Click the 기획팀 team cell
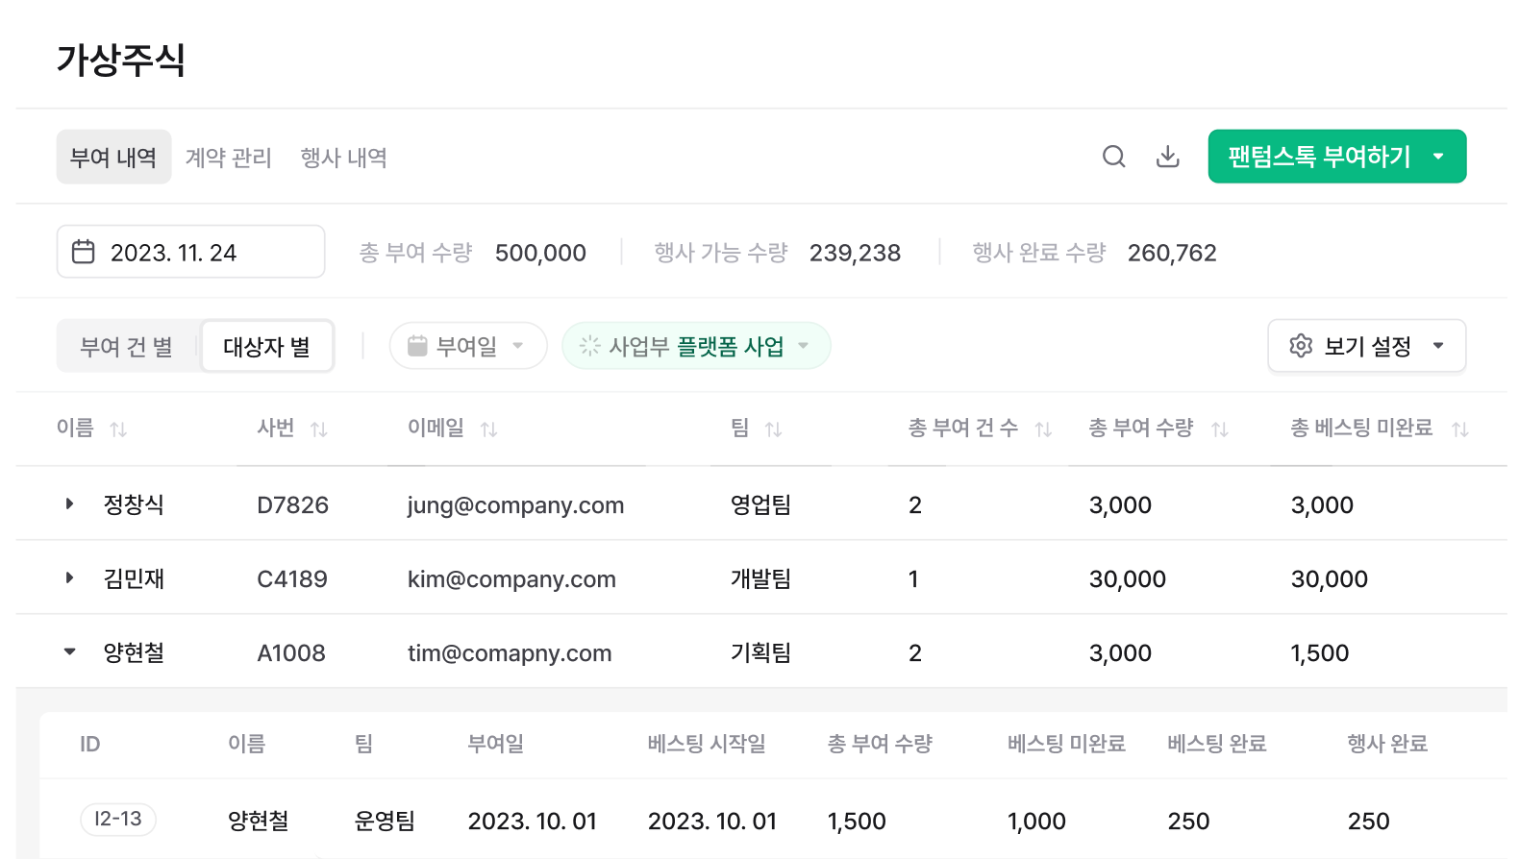 pyautogui.click(x=760, y=652)
